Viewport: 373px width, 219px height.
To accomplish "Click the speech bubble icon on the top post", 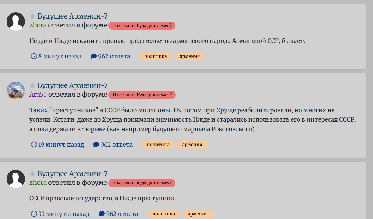I will click(x=93, y=56).
